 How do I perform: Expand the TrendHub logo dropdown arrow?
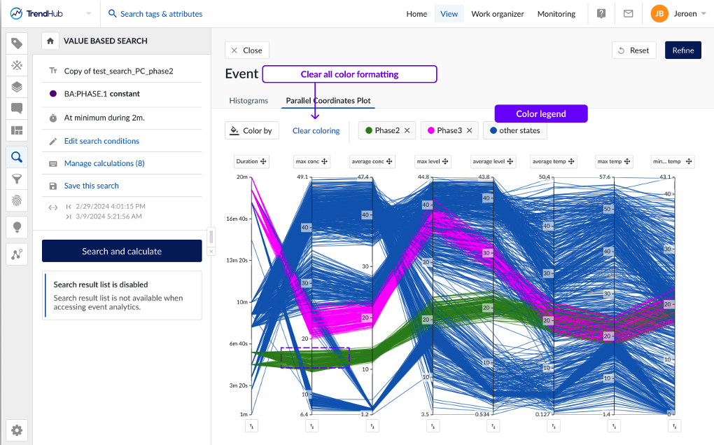tap(88, 14)
